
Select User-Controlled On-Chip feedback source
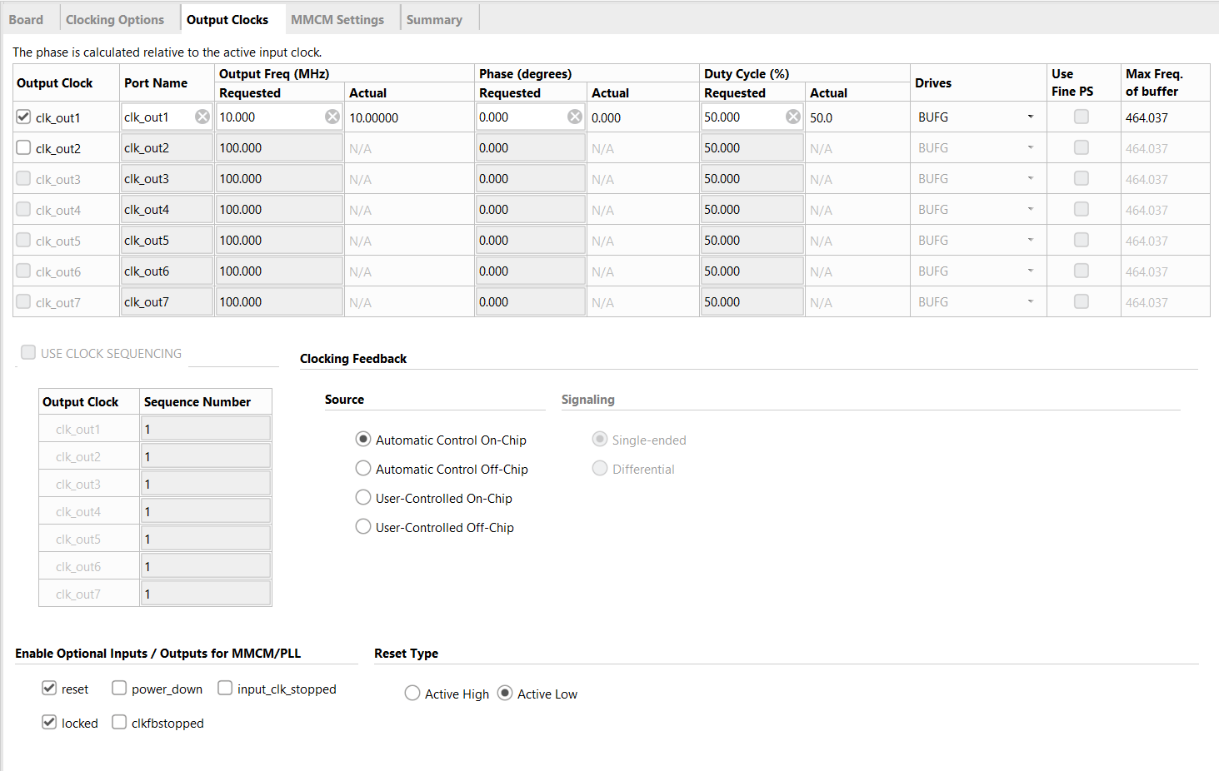click(363, 498)
